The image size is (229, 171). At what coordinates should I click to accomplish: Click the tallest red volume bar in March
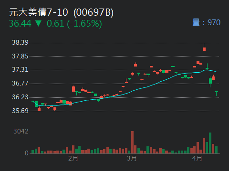132,142
